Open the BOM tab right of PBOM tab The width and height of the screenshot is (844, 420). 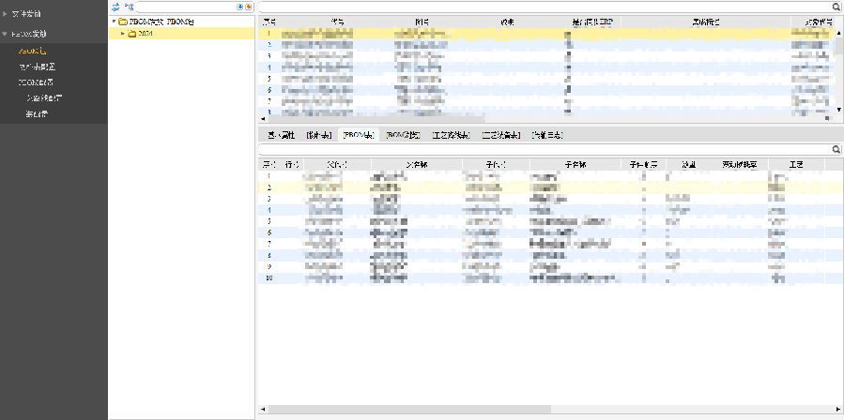pyautogui.click(x=403, y=135)
